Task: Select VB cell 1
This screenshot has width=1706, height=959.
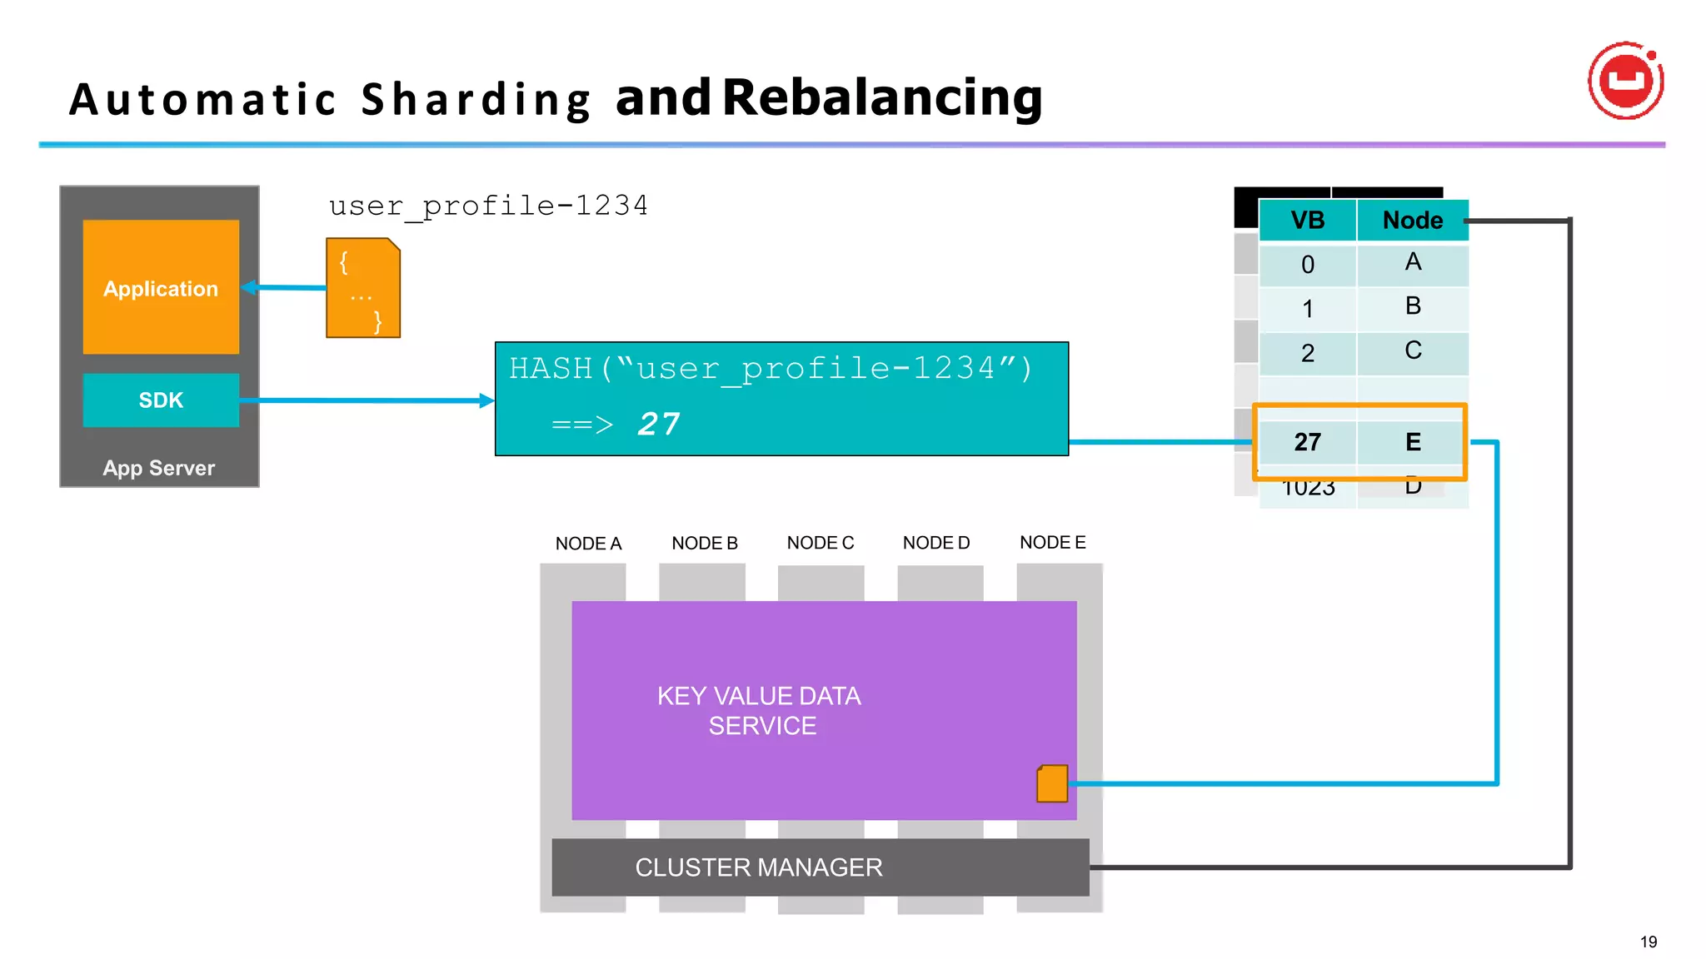Action: pyautogui.click(x=1308, y=309)
